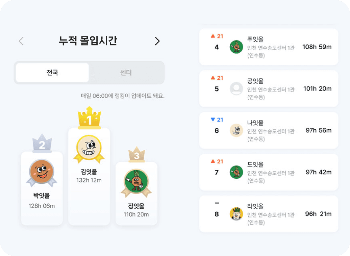350x256 pixels.
Task: Click 라잇올's crowned avatar on rank 8
Action: (x=236, y=214)
